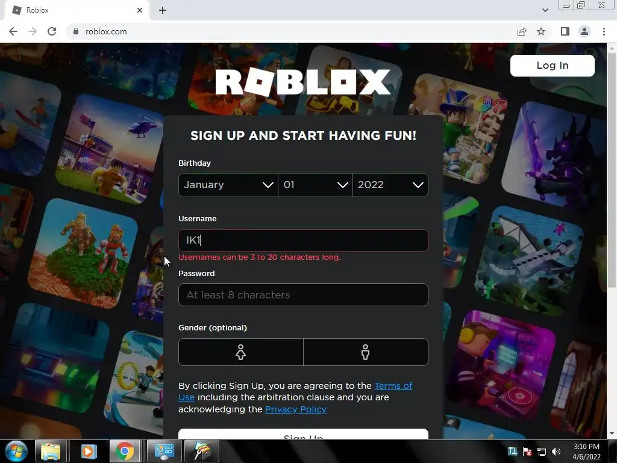Image resolution: width=617 pixels, height=463 pixels.
Task: Click the purple dragon game thumbnail
Action: click(x=555, y=156)
